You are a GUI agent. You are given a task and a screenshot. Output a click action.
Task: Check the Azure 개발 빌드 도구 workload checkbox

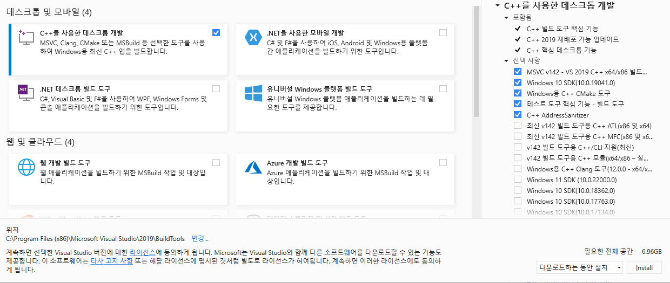coord(443,162)
